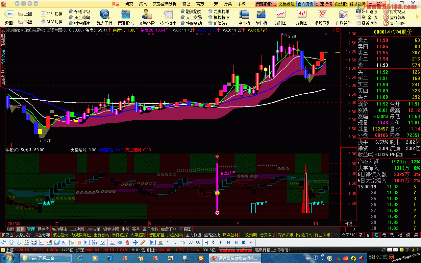
Task: Open 重要新闻 info tab
Action: pyautogui.click(x=101, y=235)
